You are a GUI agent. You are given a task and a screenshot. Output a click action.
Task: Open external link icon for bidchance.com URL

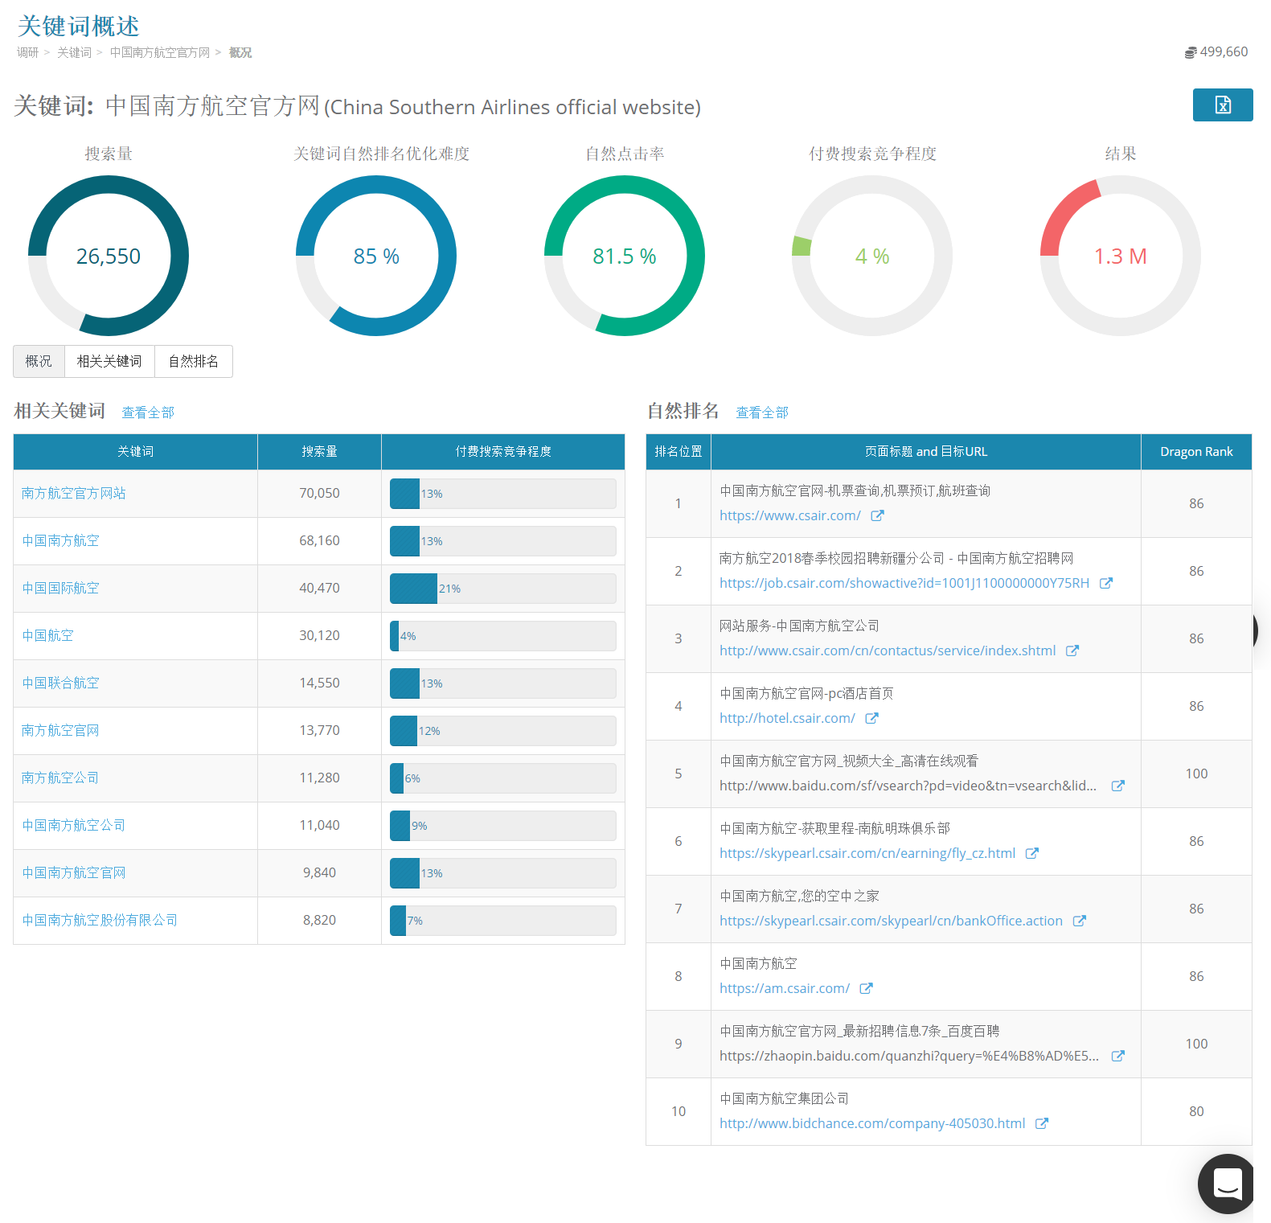pos(1042,1123)
